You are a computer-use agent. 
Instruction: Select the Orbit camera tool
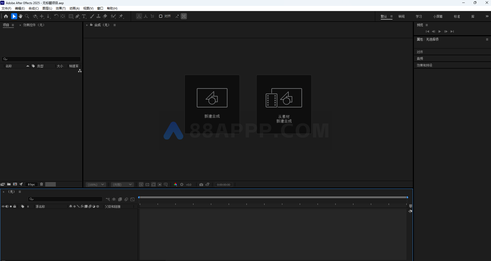pyautogui.click(x=35, y=16)
